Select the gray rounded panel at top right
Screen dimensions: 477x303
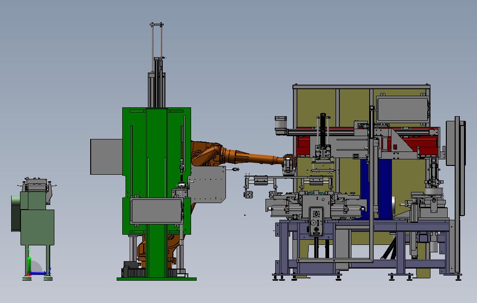pyautogui.click(x=403, y=110)
